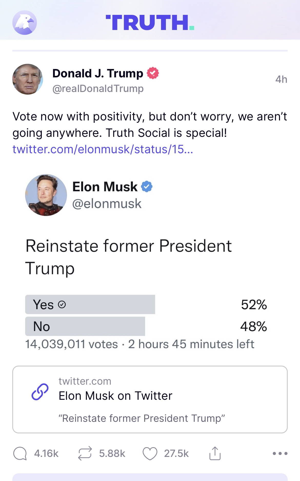Open the @realDonaldTrump handle
Viewport: 300px width, 481px height.
(98, 89)
